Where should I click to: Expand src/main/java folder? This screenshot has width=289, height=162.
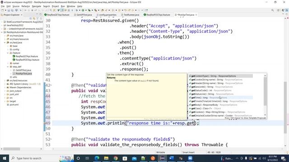point(5,36)
